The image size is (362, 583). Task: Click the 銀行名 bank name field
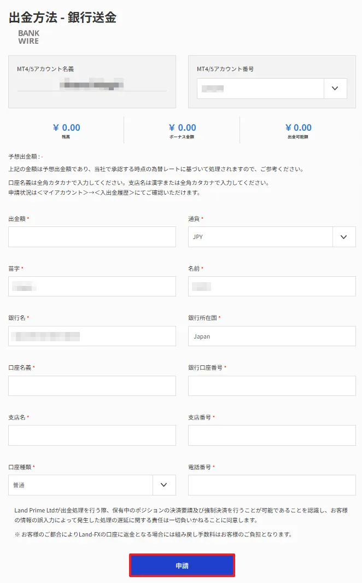[x=92, y=336]
